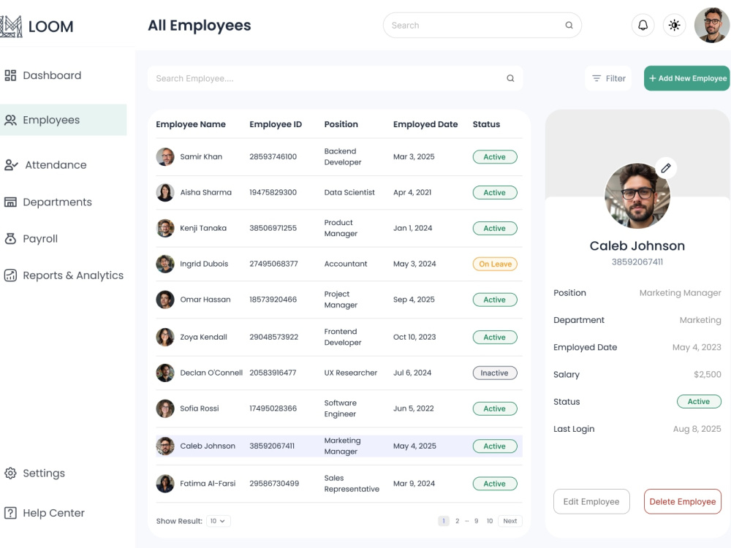Click the magnifier icon in top Search bar
731x548 pixels.
tap(569, 25)
